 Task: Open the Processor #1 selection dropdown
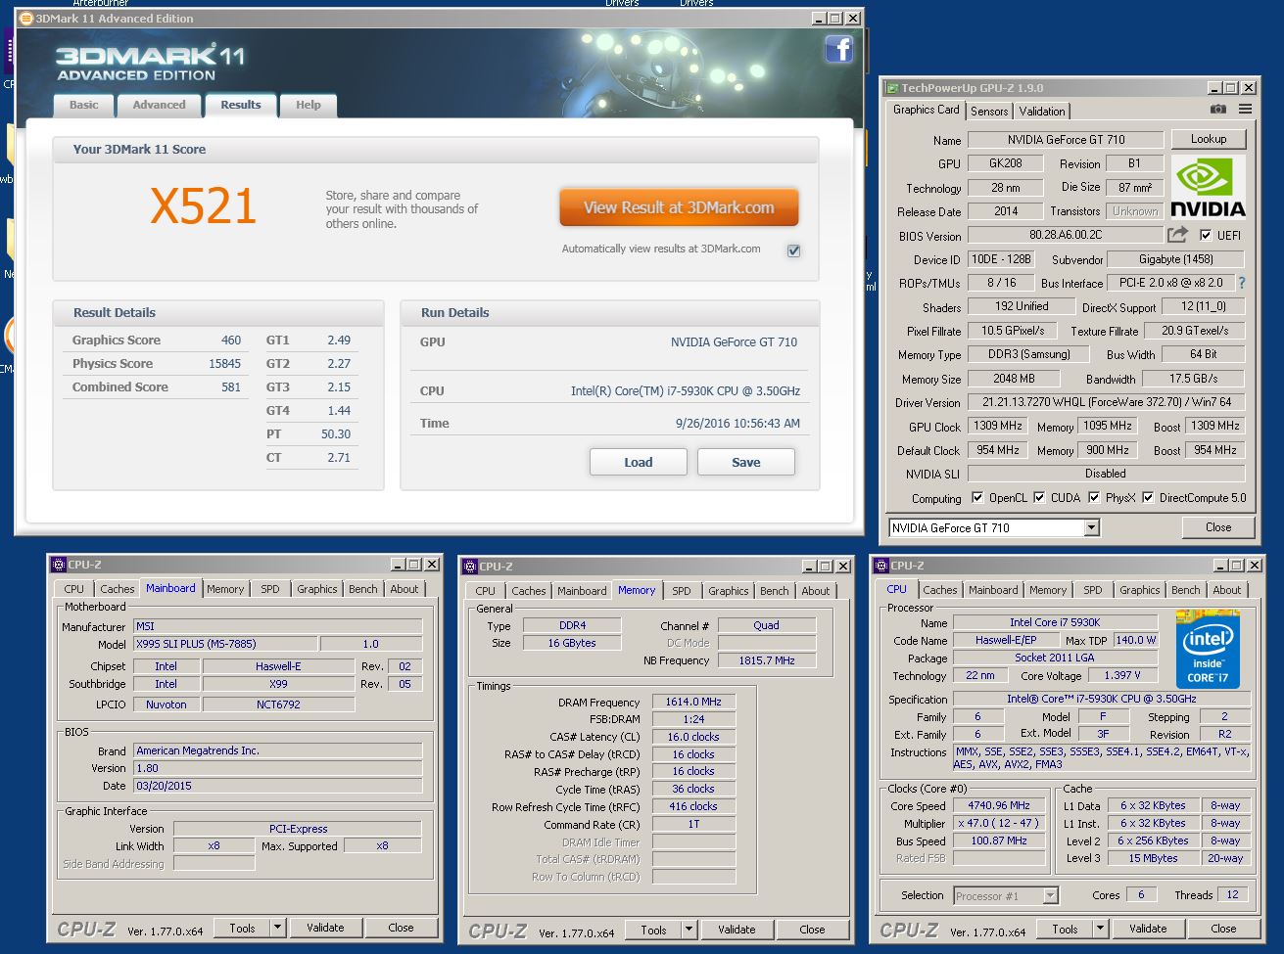[x=1051, y=896]
